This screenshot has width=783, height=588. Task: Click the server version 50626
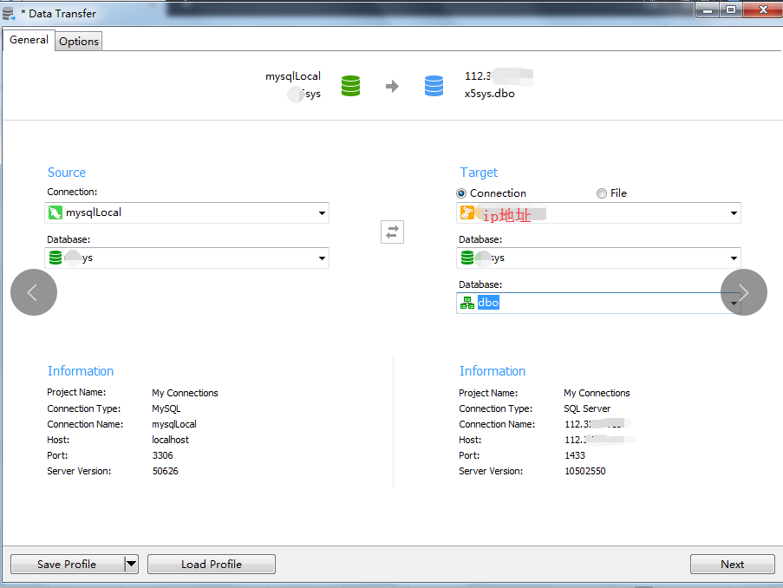click(166, 471)
